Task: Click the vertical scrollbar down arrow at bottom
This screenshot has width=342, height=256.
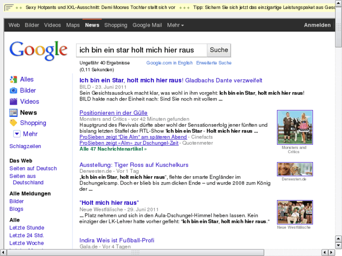Action: (x=339, y=246)
